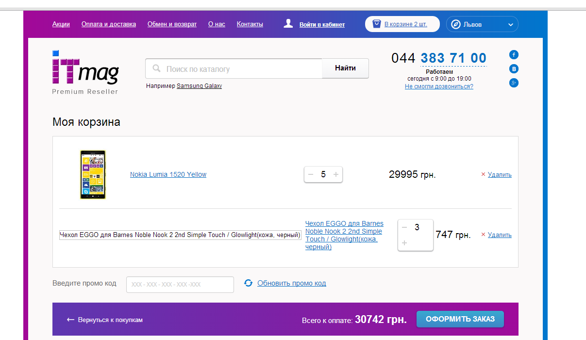Open the Акции menu item
Image resolution: width=586 pixels, height=340 pixels.
pyautogui.click(x=61, y=24)
